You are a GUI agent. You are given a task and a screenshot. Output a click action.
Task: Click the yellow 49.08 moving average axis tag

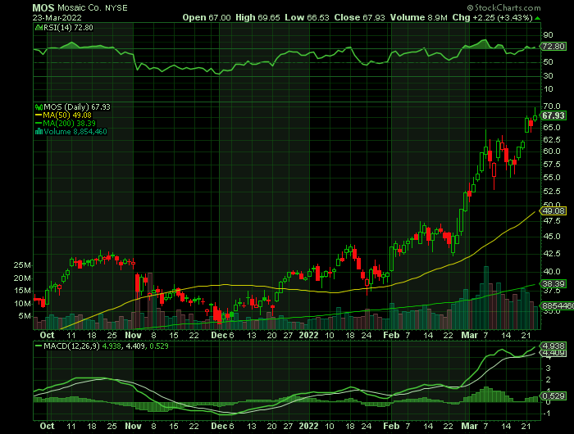553,211
